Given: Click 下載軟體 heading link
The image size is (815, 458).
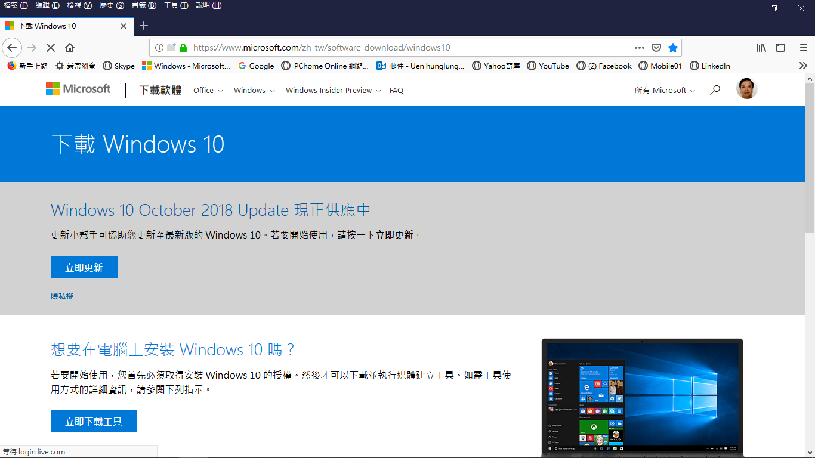Looking at the screenshot, I should pyautogui.click(x=160, y=90).
